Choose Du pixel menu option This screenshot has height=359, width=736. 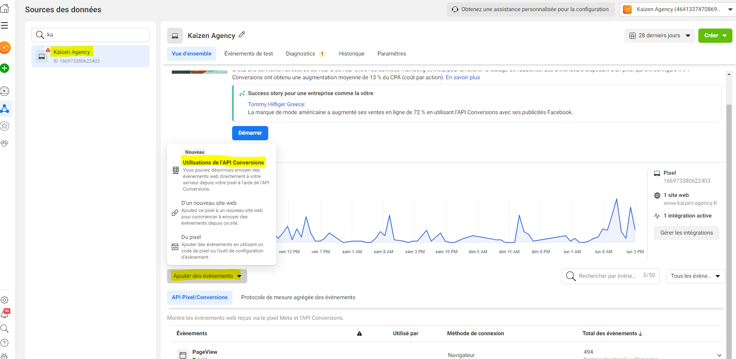221,247
